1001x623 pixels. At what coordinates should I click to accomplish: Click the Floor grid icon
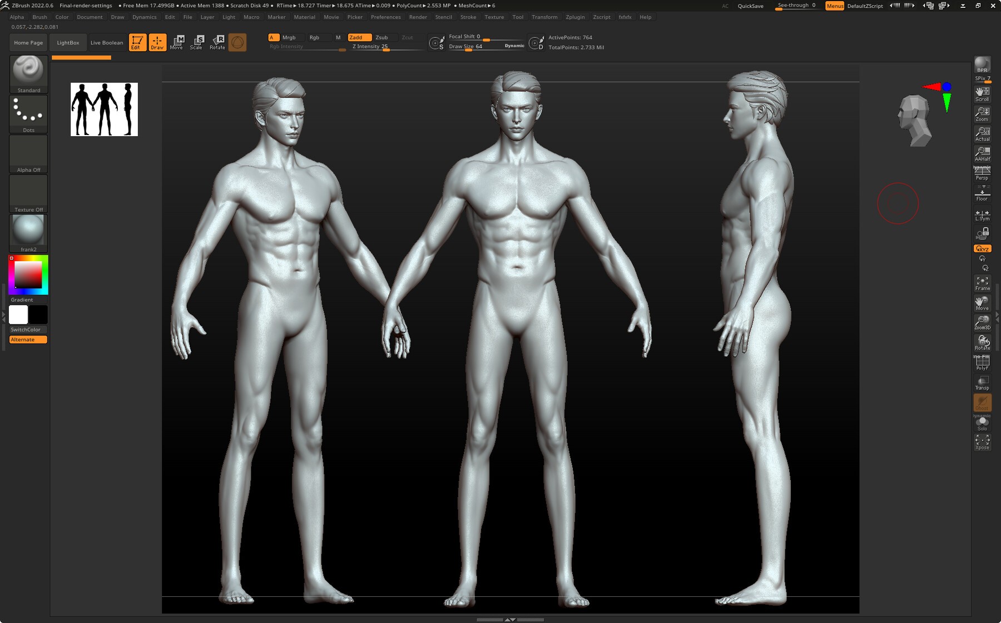982,195
